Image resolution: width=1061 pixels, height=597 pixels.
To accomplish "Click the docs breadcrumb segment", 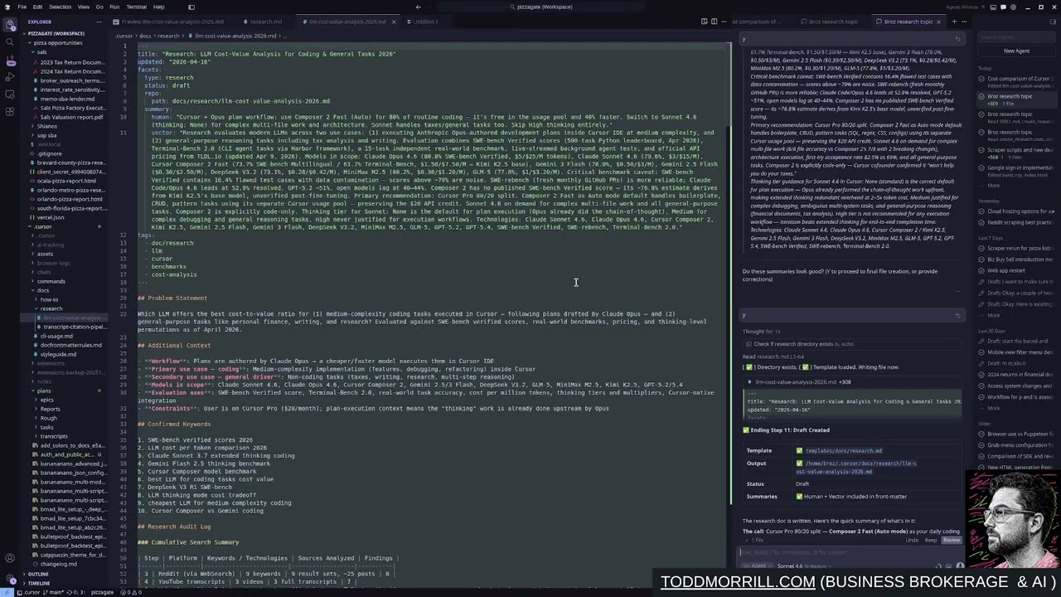I will [144, 36].
